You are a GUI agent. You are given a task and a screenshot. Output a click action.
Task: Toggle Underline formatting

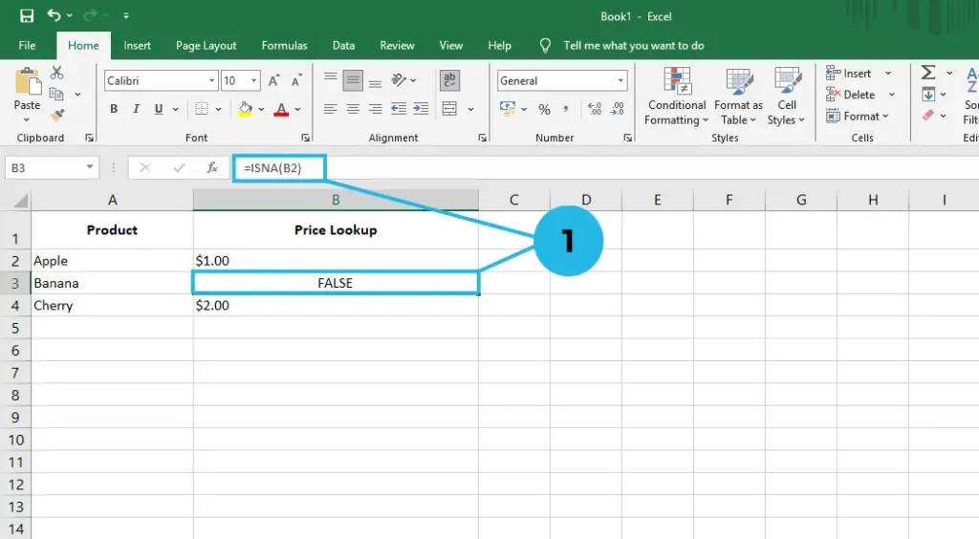tap(159, 109)
